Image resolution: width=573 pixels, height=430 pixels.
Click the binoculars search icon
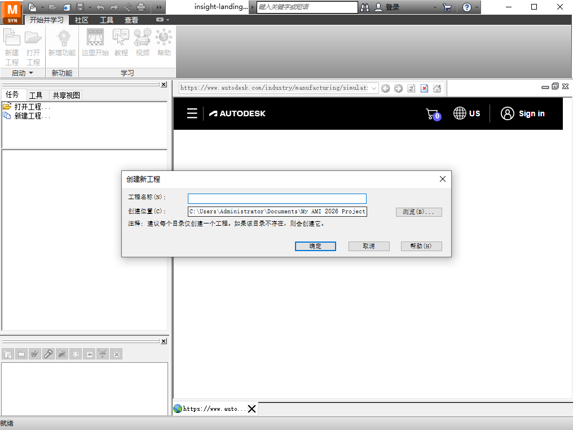365,7
